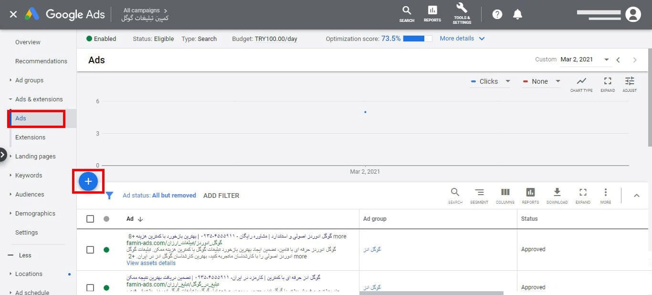Check the second ad row checkbox

(90, 287)
